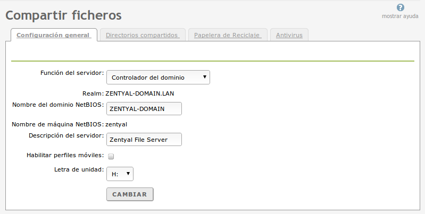
Task: Open the Directorios compartidos tab
Action: pyautogui.click(x=142, y=36)
